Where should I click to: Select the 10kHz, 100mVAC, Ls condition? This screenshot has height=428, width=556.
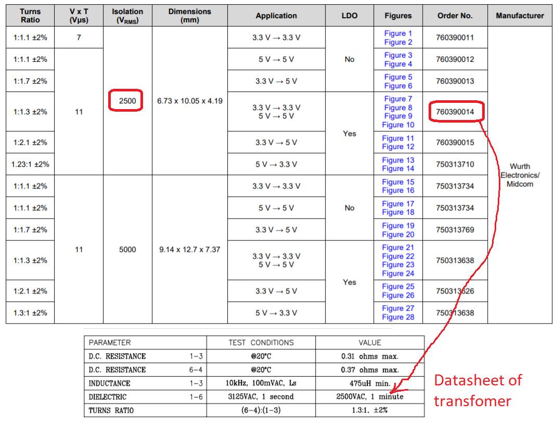tap(261, 383)
